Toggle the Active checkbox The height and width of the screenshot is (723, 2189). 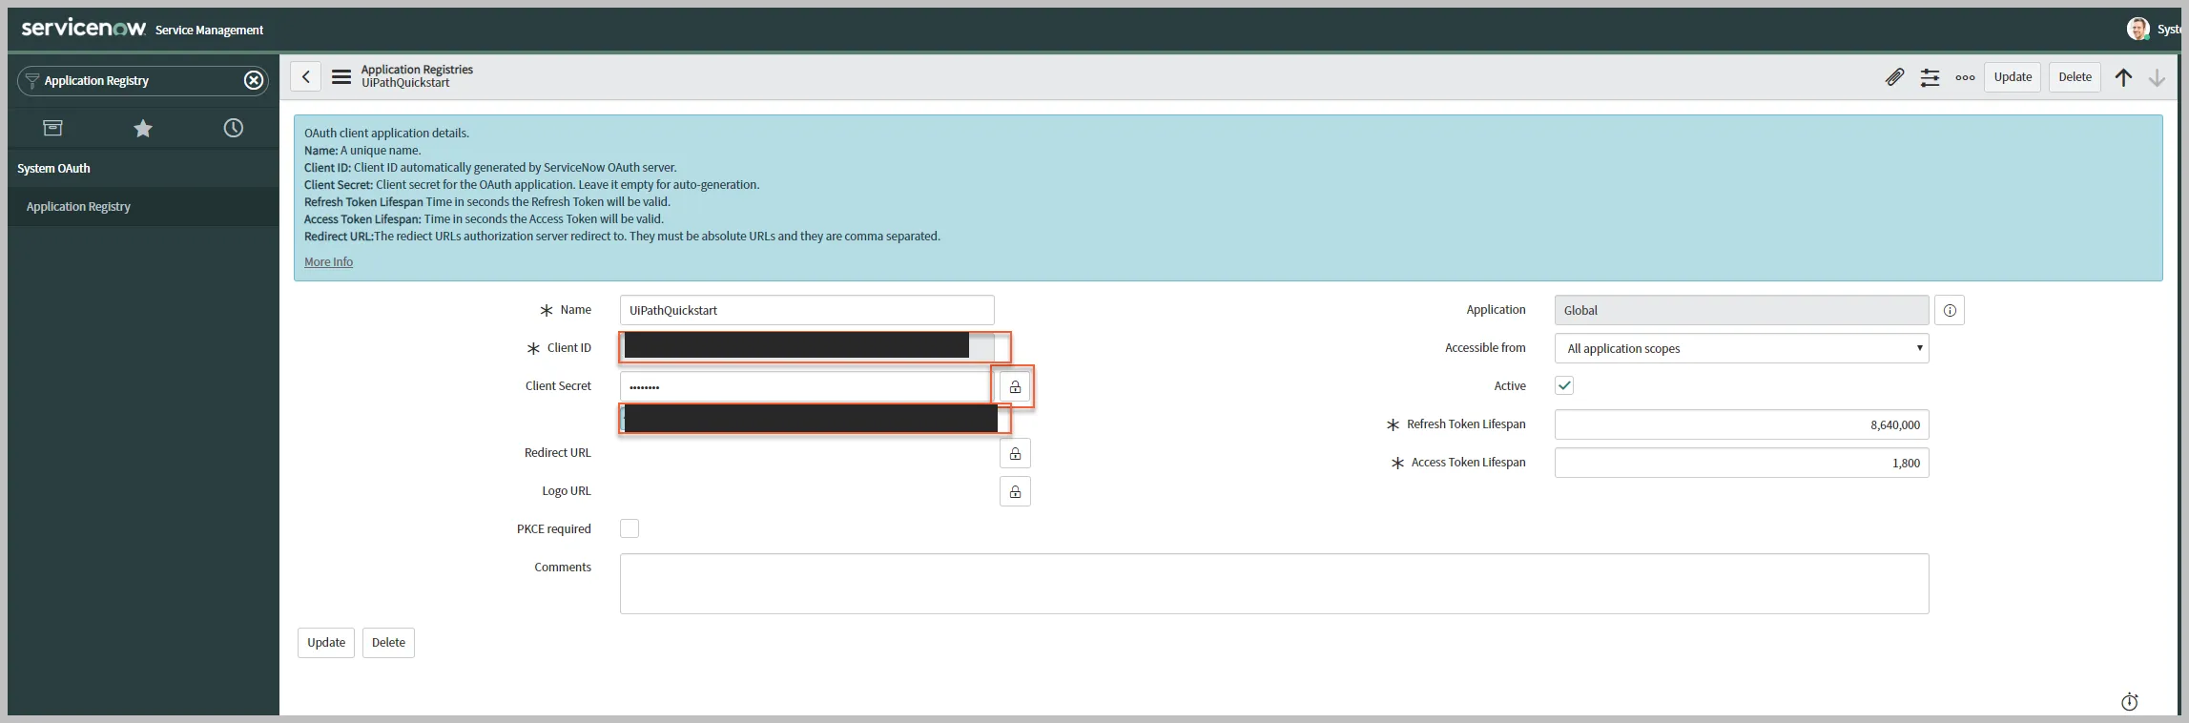(1564, 385)
